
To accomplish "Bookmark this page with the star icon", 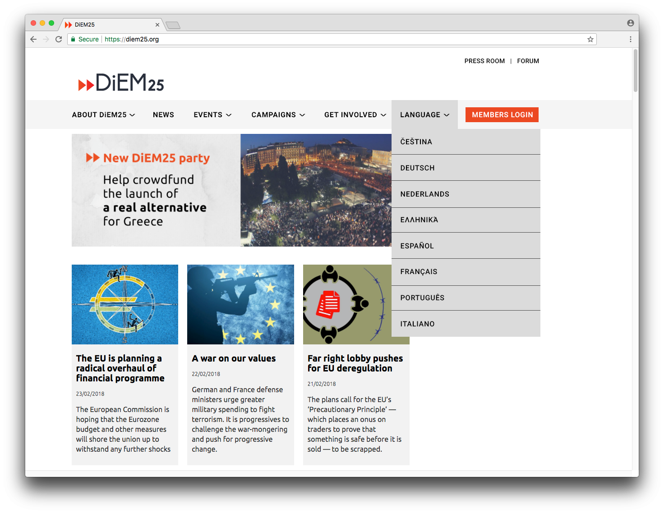I will [x=590, y=39].
